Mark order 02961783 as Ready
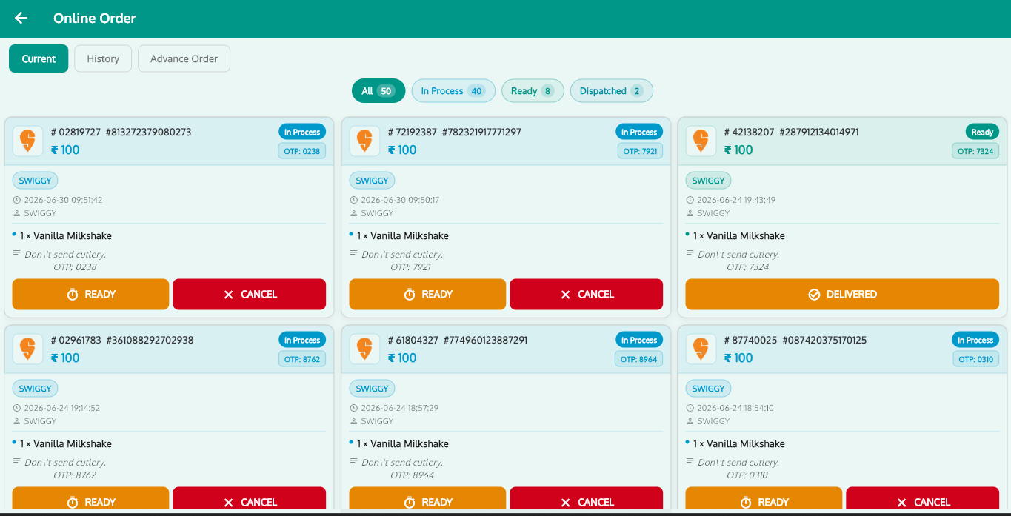 (x=90, y=499)
